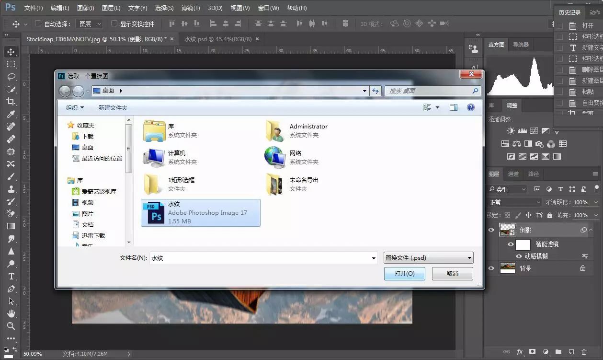This screenshot has width=603, height=360.
Task: Click the 搜索 桌面 search box
Action: 432,91
